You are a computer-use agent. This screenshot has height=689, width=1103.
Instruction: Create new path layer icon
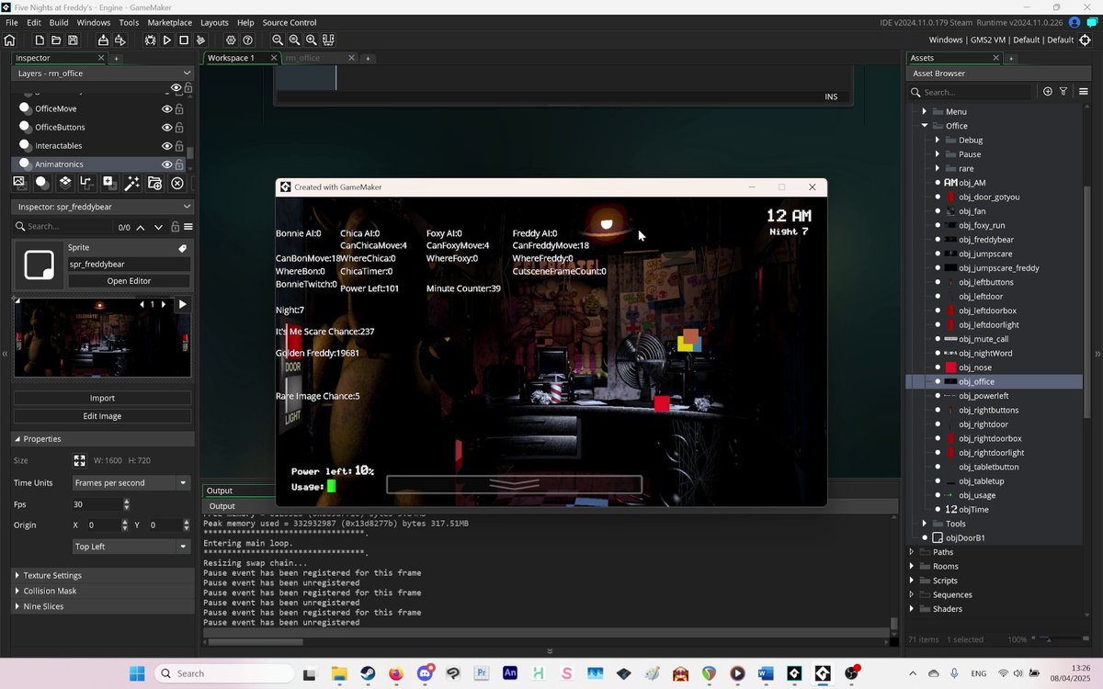(86, 183)
